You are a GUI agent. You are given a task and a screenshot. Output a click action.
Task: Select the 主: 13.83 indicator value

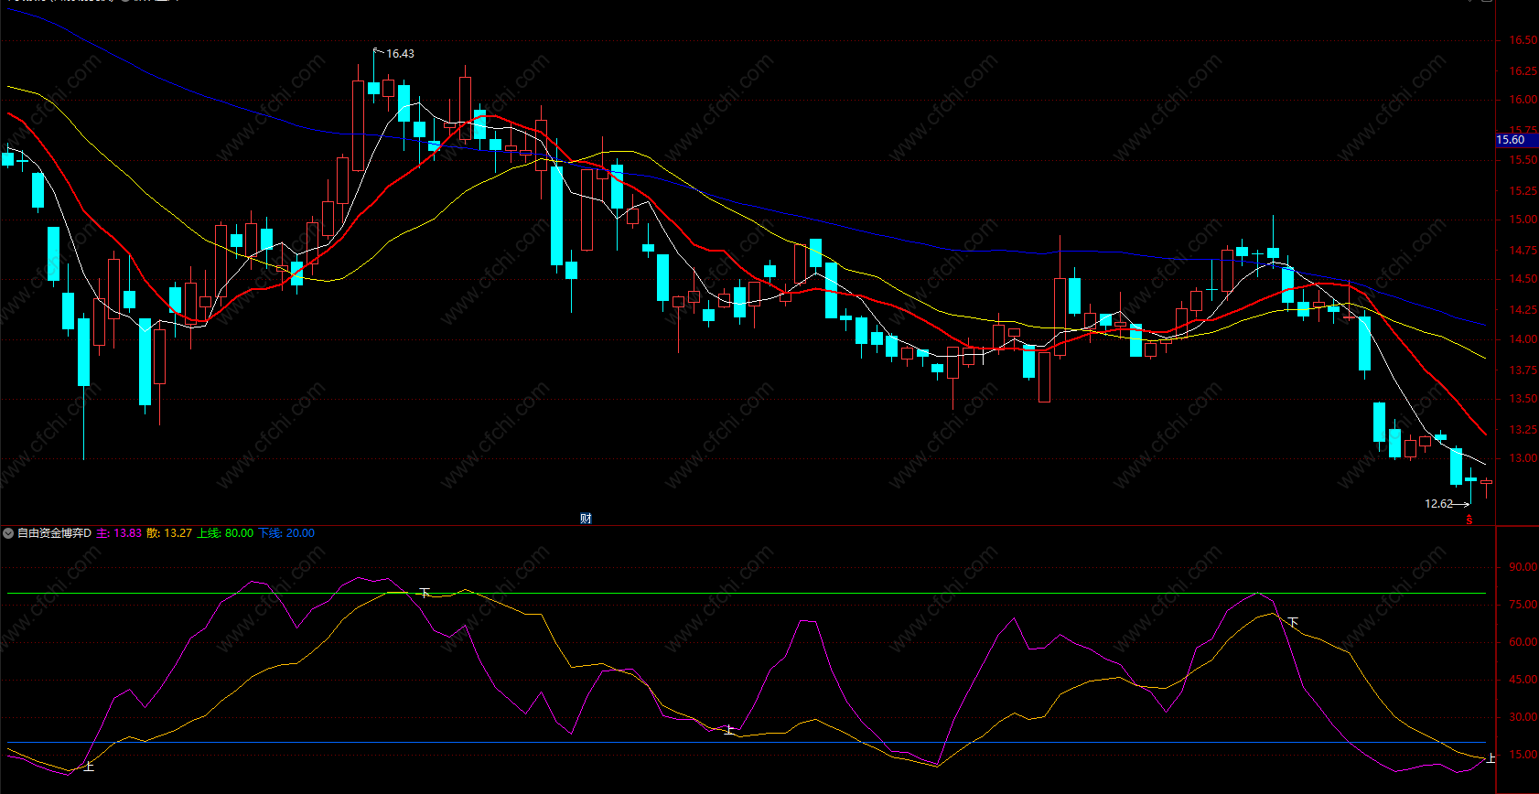click(119, 533)
